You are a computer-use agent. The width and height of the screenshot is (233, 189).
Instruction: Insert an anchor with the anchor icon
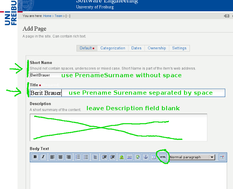[x=146, y=157]
